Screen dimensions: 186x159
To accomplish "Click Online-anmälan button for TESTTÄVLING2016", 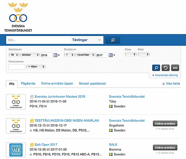I will pyautogui.click(x=165, y=123).
